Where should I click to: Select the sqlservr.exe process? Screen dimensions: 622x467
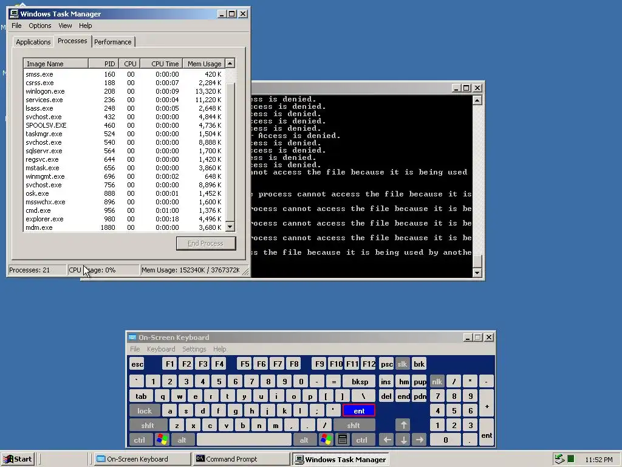tap(124, 151)
